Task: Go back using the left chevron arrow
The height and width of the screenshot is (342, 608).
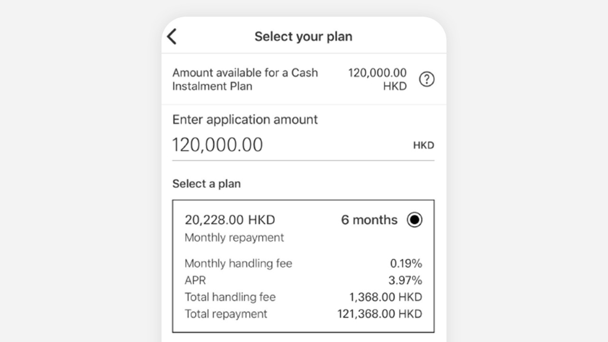Action: [x=172, y=37]
